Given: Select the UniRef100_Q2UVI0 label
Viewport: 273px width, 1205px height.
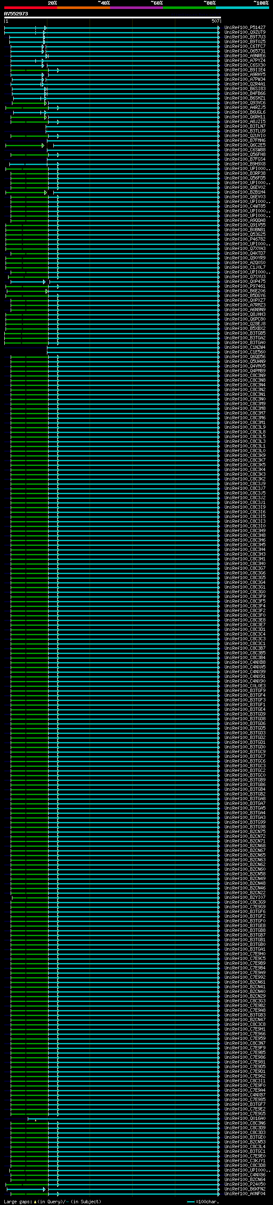Looking at the screenshot, I should [x=245, y=136].
